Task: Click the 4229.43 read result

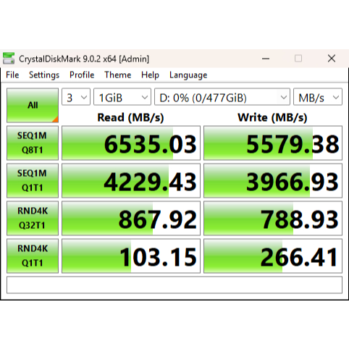Action: 131,180
